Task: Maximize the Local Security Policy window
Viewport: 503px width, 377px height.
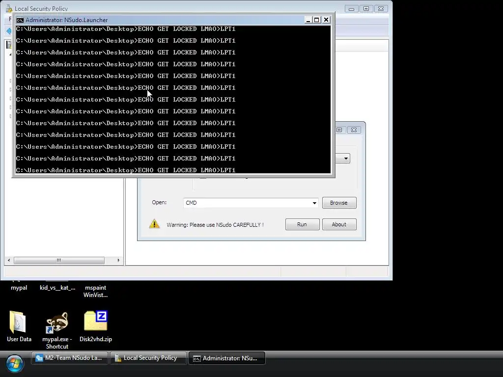Action: (366, 9)
